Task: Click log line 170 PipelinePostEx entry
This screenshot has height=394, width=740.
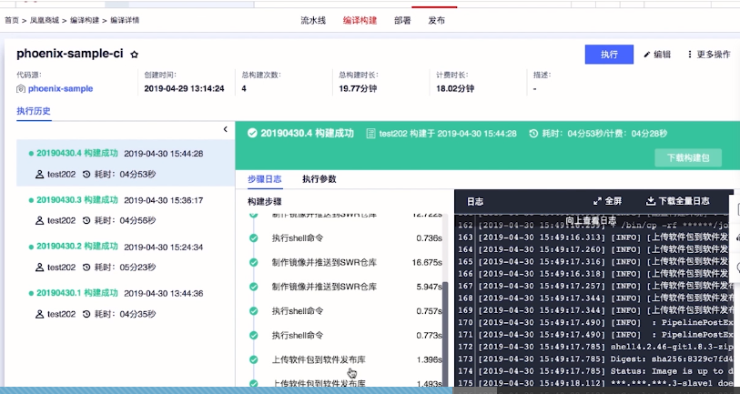Action: [595, 323]
